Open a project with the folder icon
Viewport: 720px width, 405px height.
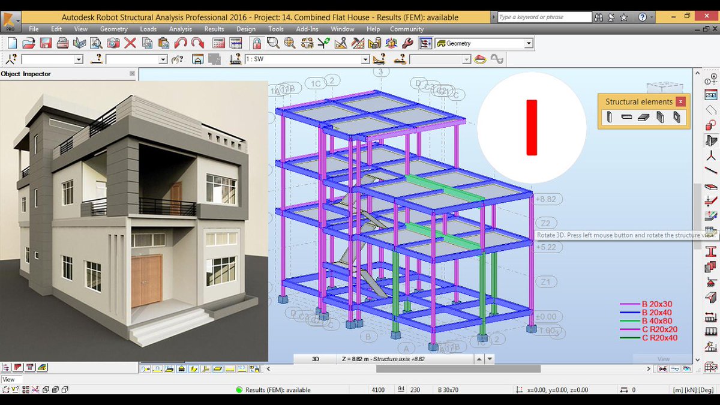coord(29,43)
